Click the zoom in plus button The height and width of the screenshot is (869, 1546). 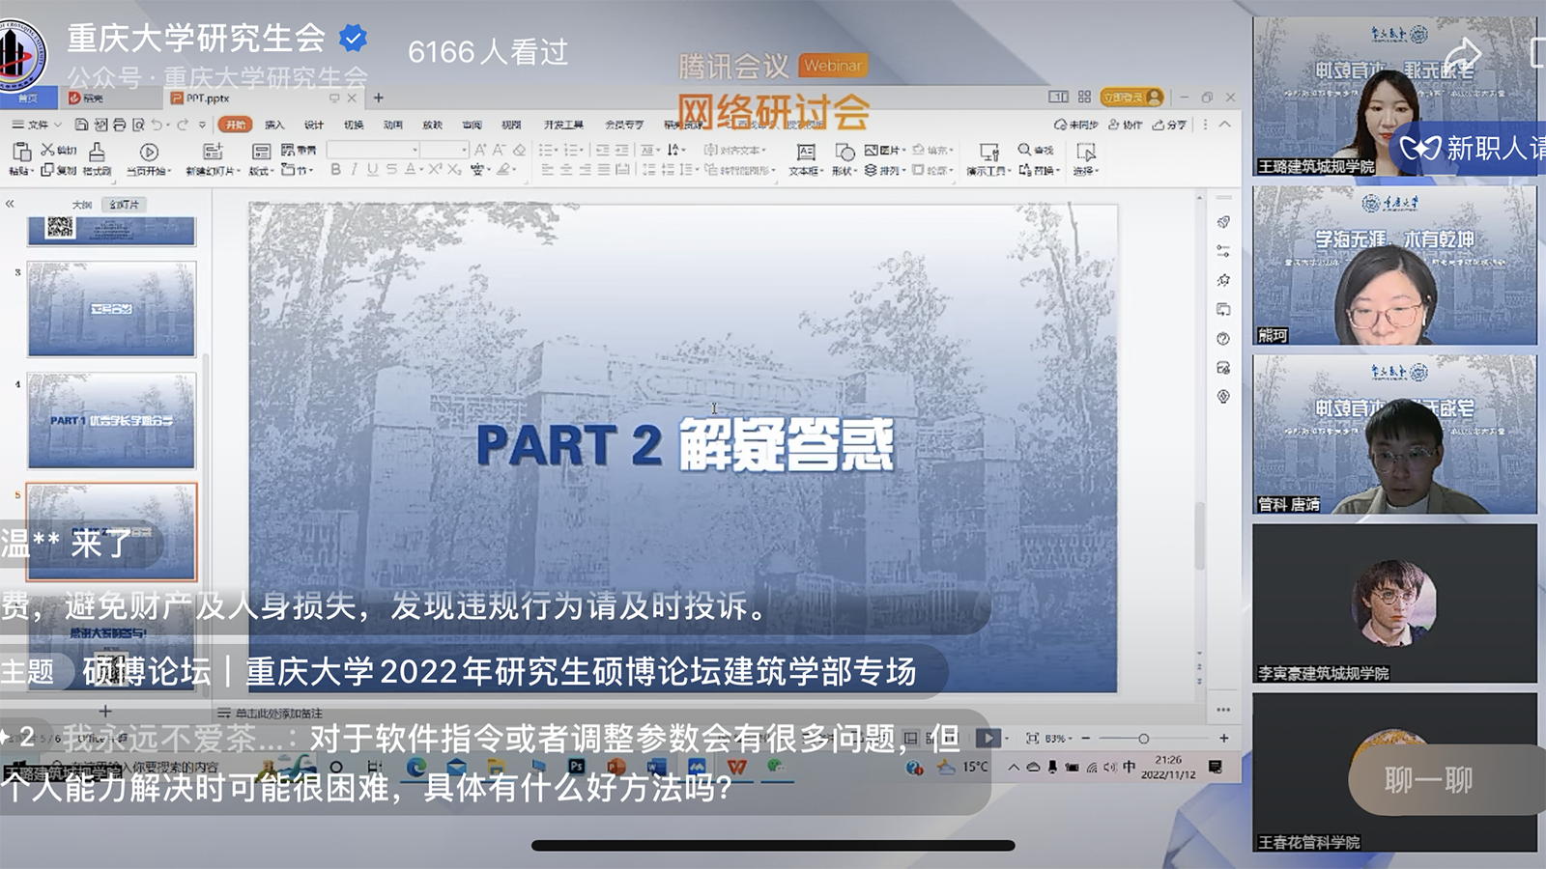coord(1224,739)
